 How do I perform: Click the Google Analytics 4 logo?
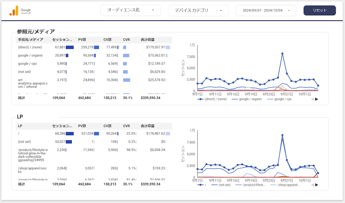[20, 11]
